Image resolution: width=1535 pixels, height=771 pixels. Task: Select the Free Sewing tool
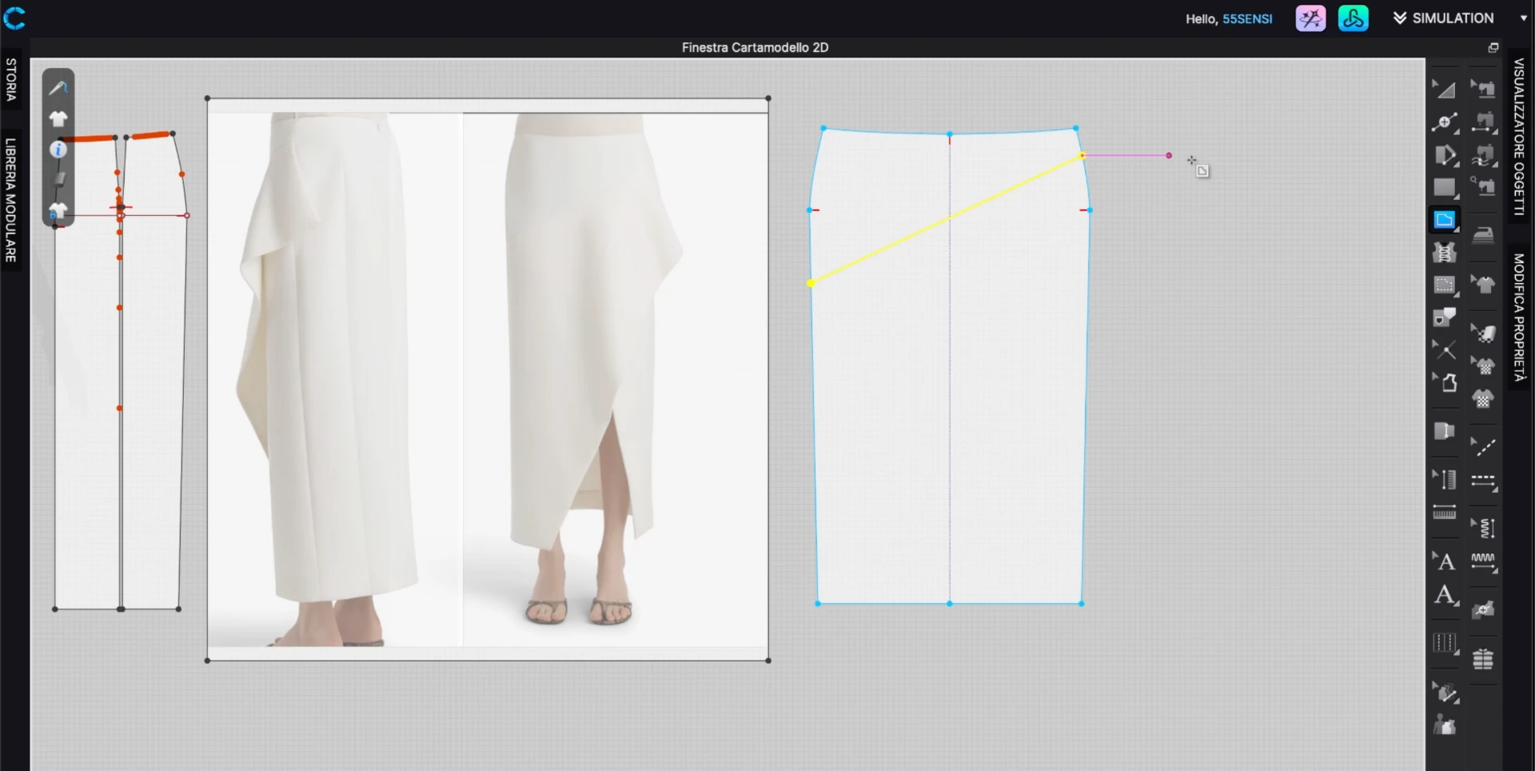coord(1484,155)
